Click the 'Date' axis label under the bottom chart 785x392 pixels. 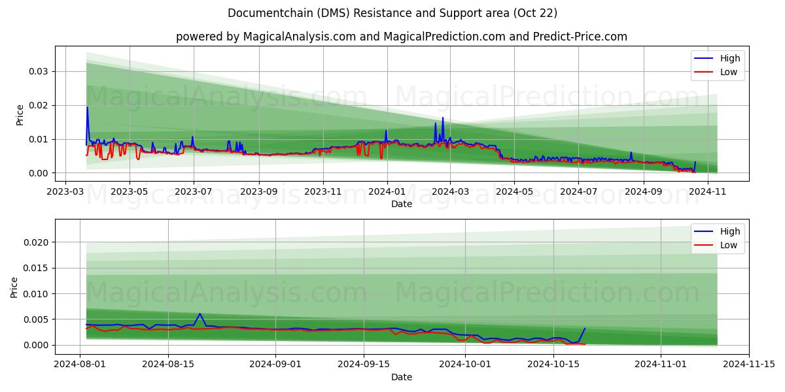[x=402, y=377]
